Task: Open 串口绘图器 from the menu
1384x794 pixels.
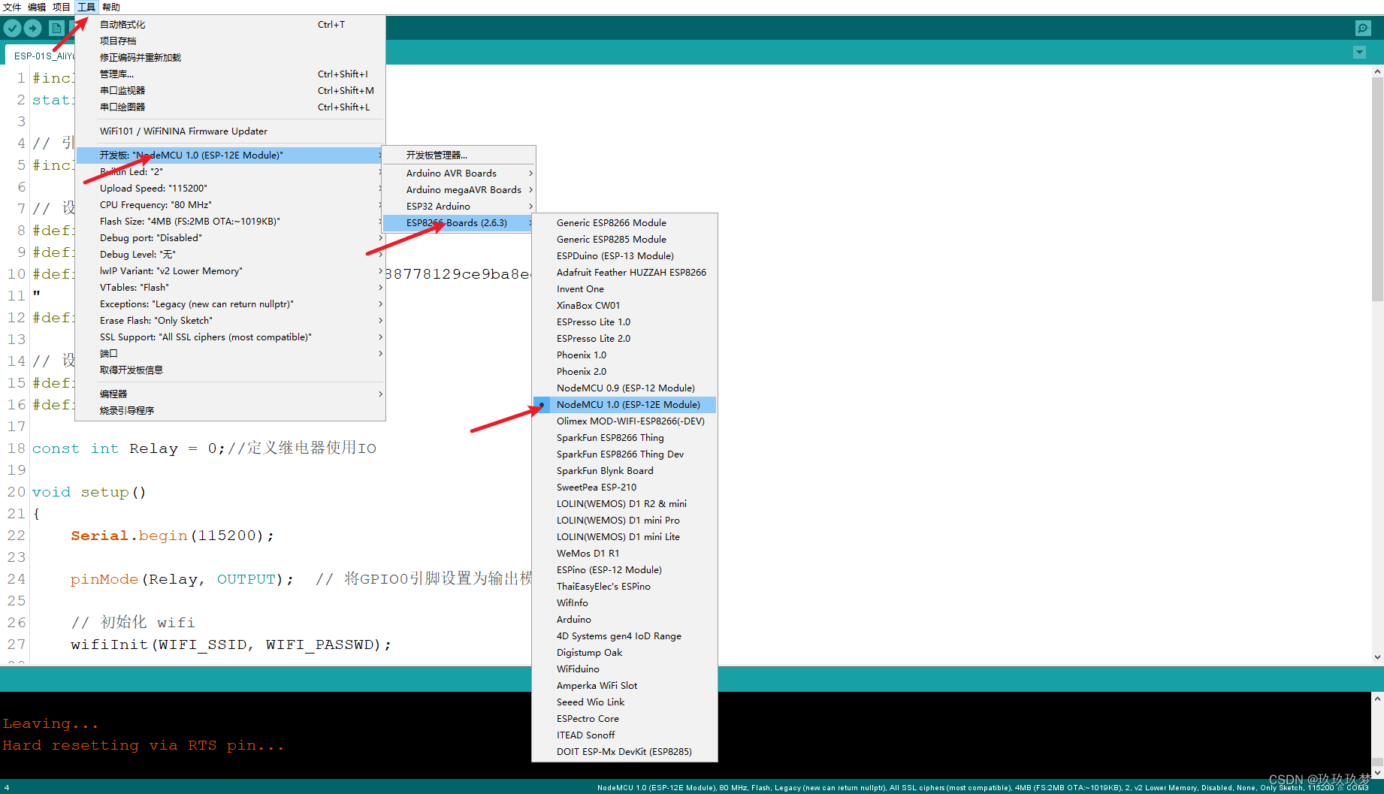Action: (230, 107)
